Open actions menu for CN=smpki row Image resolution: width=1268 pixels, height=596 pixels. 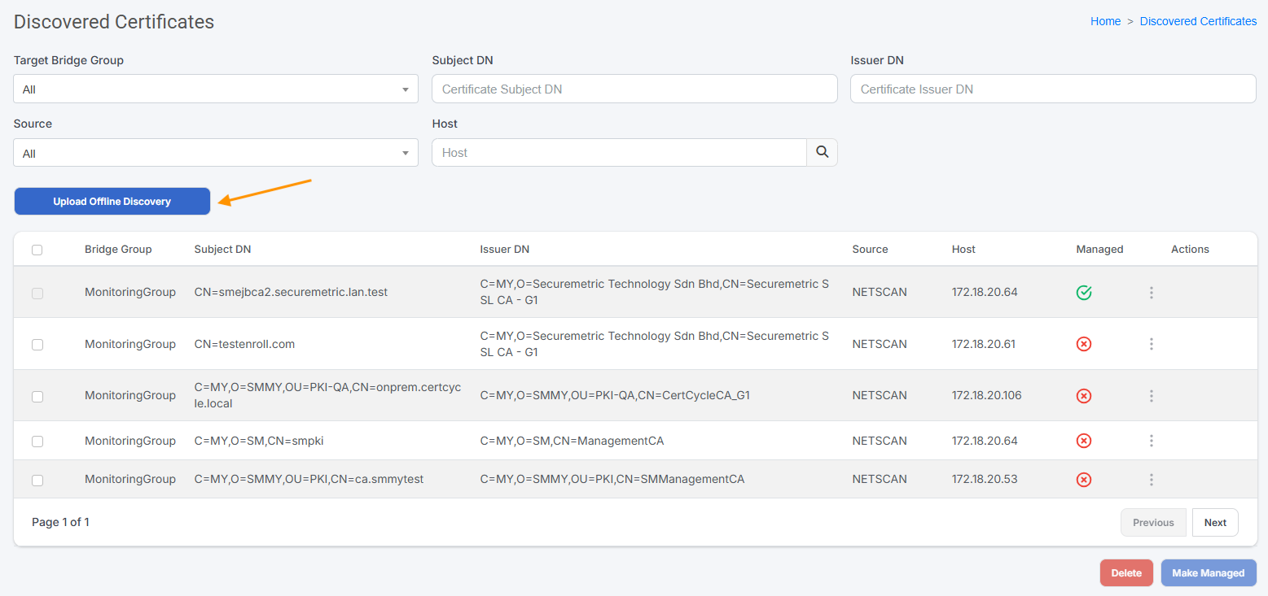click(1152, 441)
